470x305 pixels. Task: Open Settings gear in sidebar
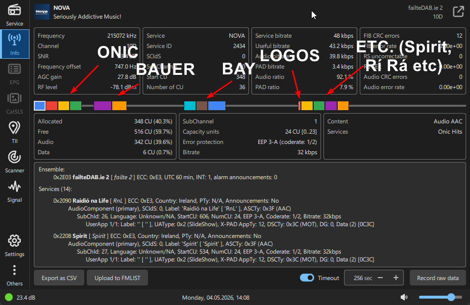pos(14,245)
